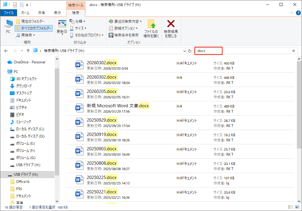Clear the docx search box
302x211 pixels.
coord(294,51)
